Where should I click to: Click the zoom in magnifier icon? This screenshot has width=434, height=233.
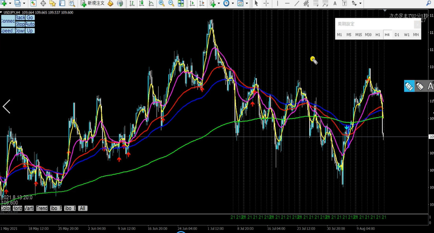click(162, 4)
